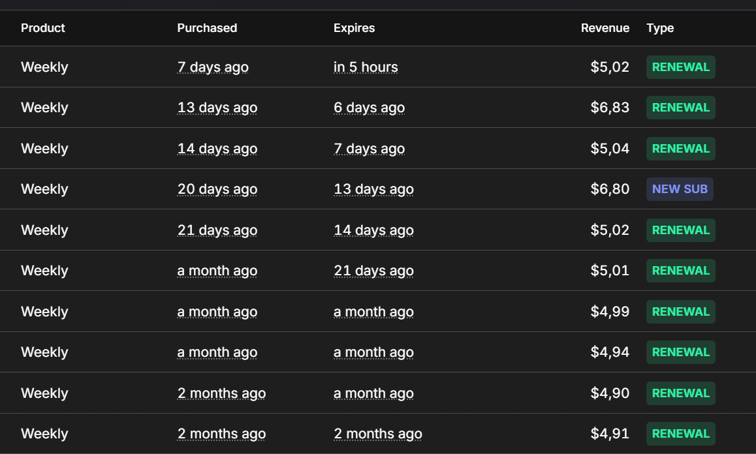Select the Weekly product in $4,94 row

(44, 352)
